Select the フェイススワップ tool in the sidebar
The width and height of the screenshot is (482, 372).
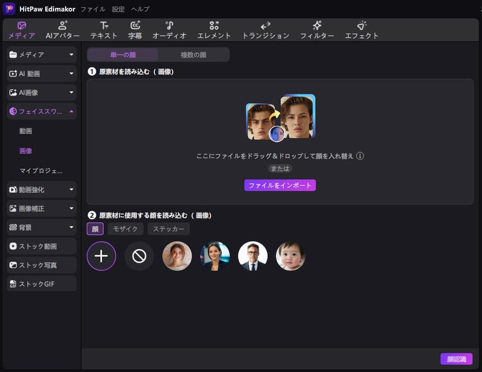pyautogui.click(x=36, y=111)
